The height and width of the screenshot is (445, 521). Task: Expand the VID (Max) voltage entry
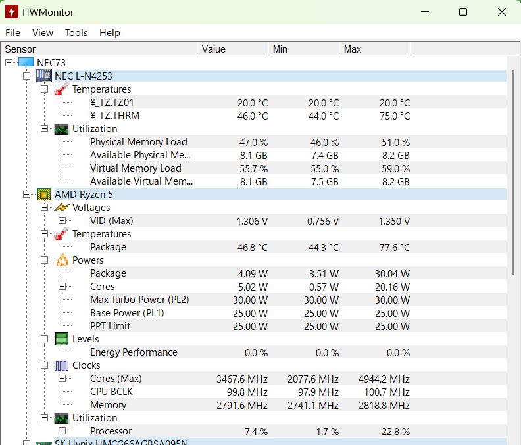62,221
